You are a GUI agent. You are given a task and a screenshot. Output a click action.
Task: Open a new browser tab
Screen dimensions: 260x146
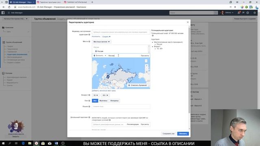(92, 2)
